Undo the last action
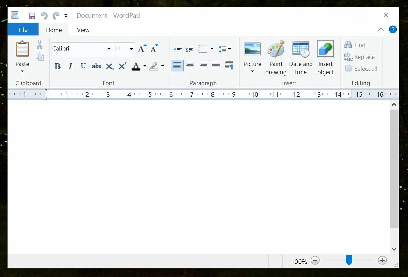 44,16
